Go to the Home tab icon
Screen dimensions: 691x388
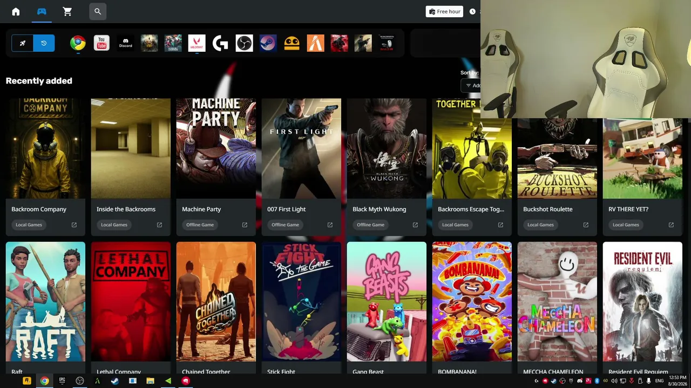pyautogui.click(x=16, y=11)
